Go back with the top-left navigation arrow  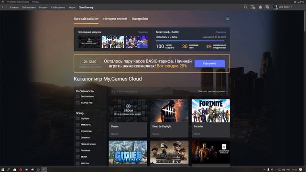click(3, 7)
